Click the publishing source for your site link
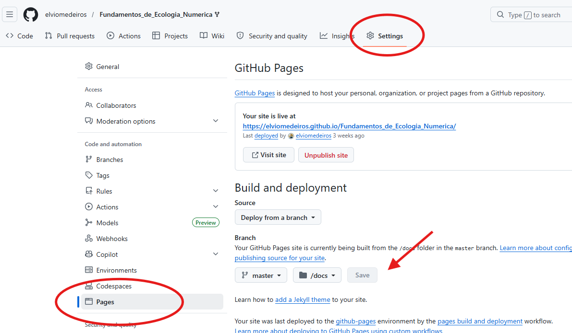Image resolution: width=572 pixels, height=333 pixels. (x=280, y=258)
